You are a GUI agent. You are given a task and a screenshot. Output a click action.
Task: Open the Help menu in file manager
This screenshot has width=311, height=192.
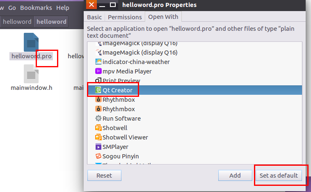click(x=63, y=8)
